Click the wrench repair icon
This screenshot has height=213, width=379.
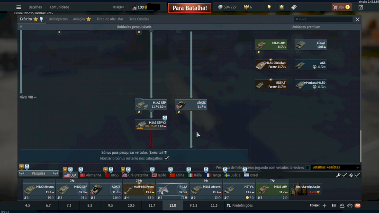point(338,175)
